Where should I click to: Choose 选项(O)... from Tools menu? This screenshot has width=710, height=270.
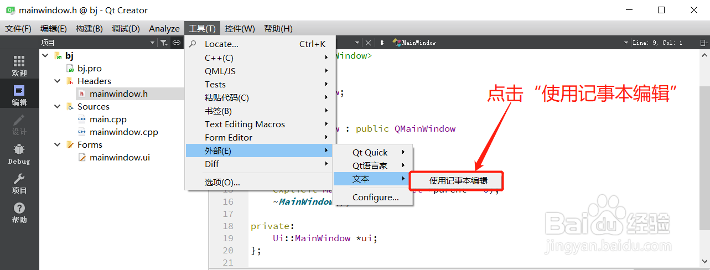click(x=259, y=182)
